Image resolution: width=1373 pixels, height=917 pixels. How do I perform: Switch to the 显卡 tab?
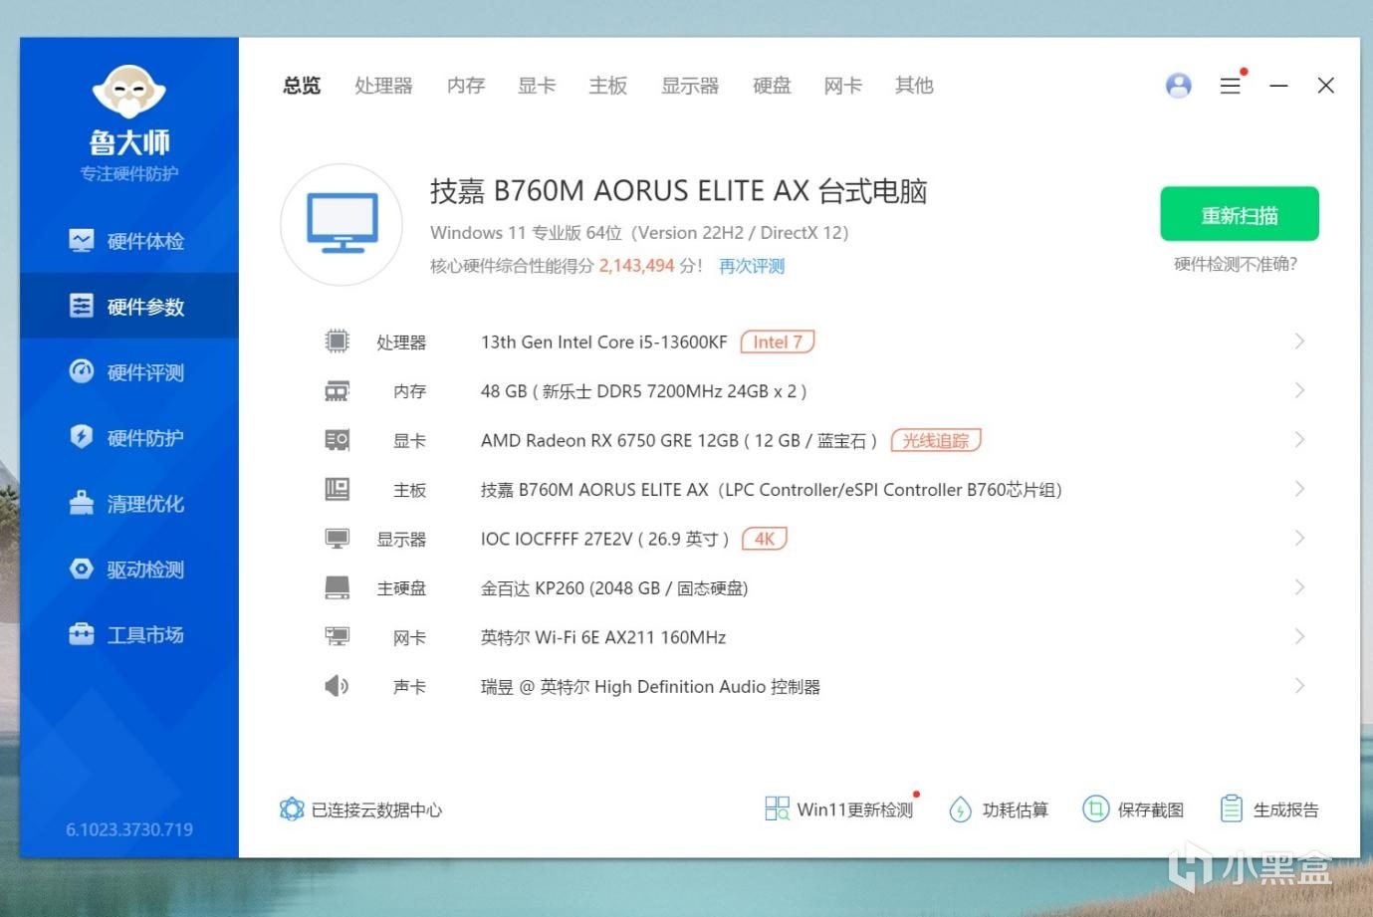(537, 86)
